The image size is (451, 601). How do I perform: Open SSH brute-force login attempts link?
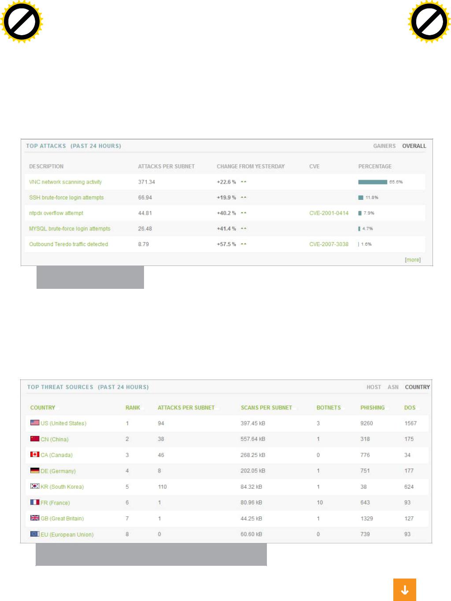click(x=66, y=197)
